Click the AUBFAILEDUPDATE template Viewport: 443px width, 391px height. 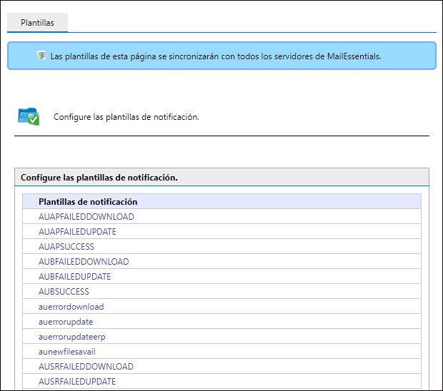coord(74,276)
